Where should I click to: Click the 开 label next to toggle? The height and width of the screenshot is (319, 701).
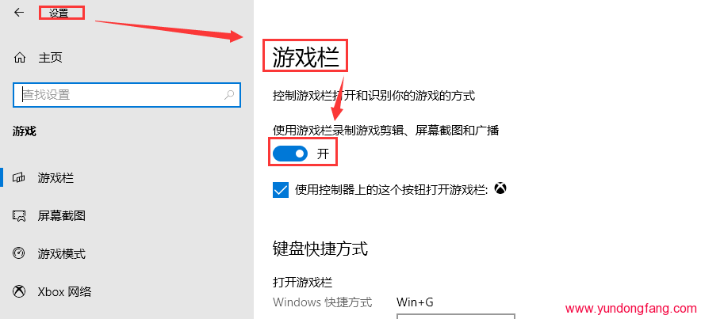(323, 154)
